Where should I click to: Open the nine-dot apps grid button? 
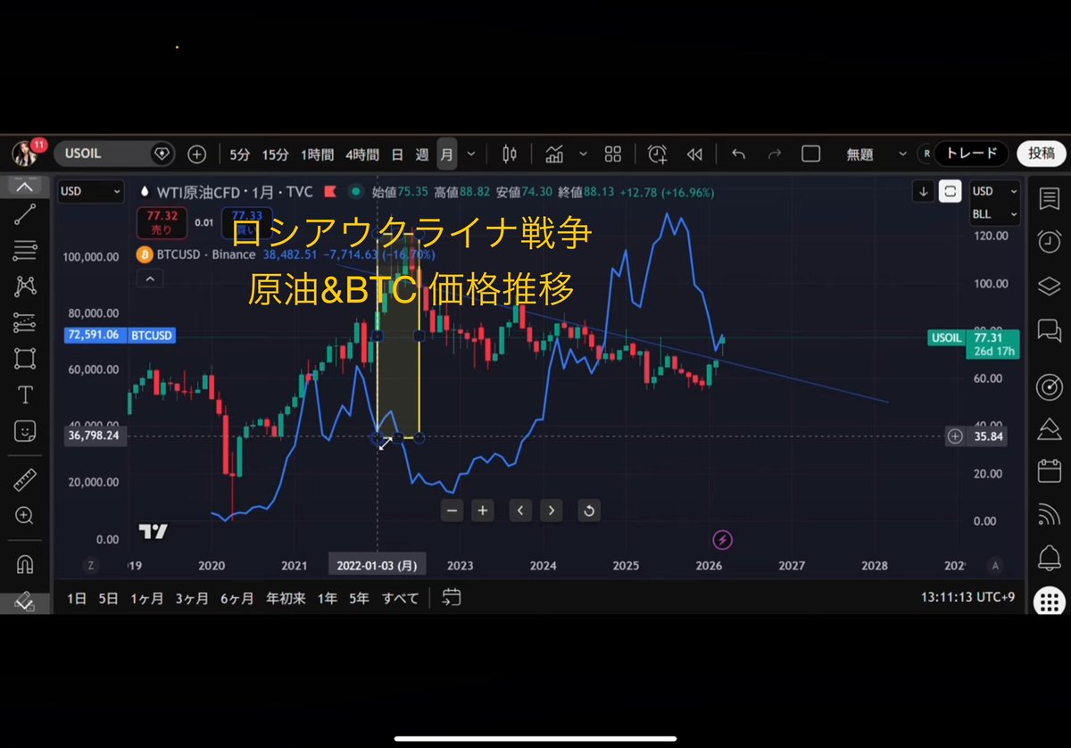[1048, 602]
